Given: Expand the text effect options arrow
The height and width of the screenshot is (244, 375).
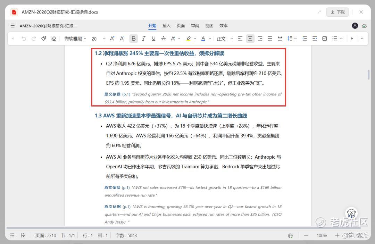Looking at the screenshot, I should click(179, 39).
